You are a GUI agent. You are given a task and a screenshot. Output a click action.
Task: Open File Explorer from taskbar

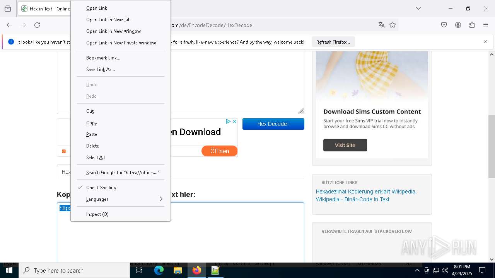point(178,270)
